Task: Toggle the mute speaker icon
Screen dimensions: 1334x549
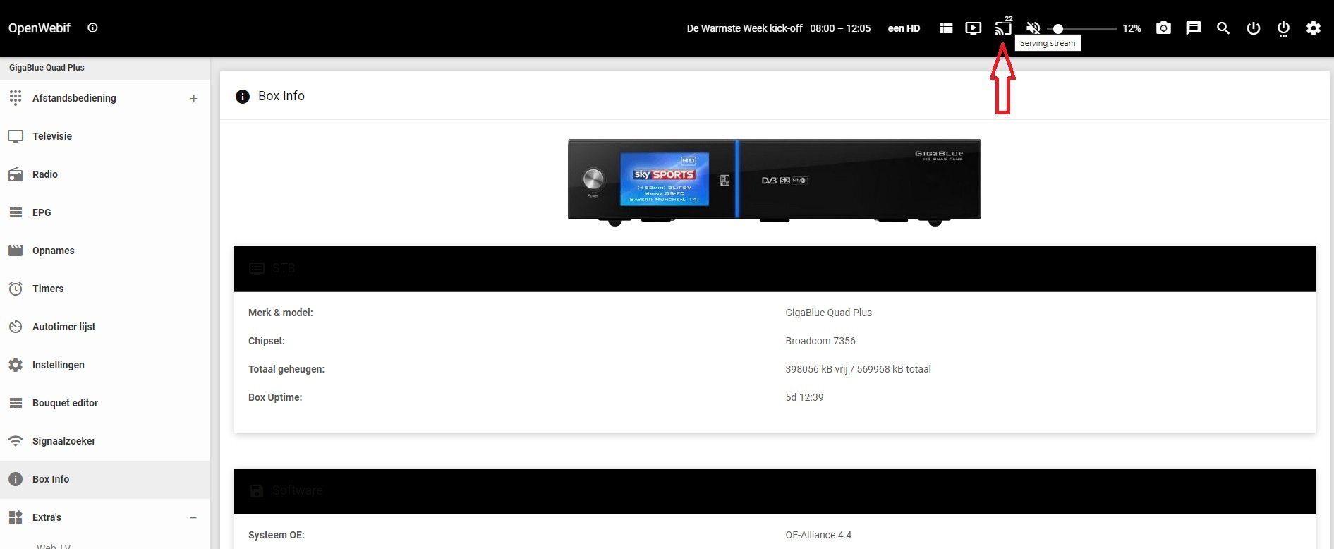Action: point(1033,28)
